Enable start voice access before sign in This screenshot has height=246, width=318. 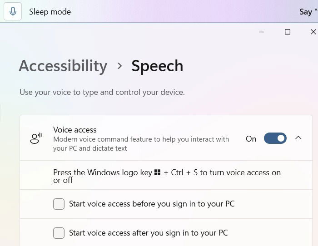(59, 204)
